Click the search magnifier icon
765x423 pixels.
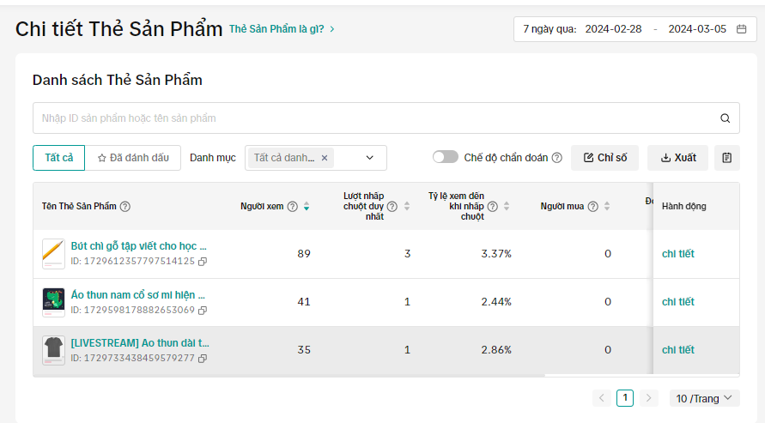[x=725, y=118]
